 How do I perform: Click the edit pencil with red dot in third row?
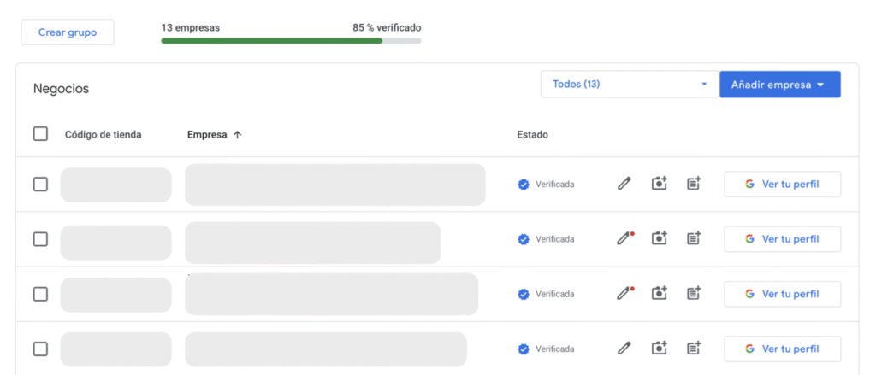click(x=625, y=293)
